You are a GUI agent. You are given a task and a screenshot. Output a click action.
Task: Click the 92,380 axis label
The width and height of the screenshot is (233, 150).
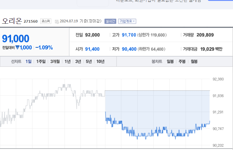tap(218, 79)
